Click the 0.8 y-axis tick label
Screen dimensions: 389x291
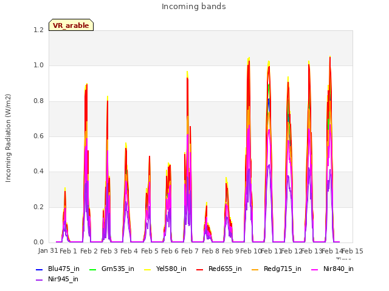click(x=38, y=101)
